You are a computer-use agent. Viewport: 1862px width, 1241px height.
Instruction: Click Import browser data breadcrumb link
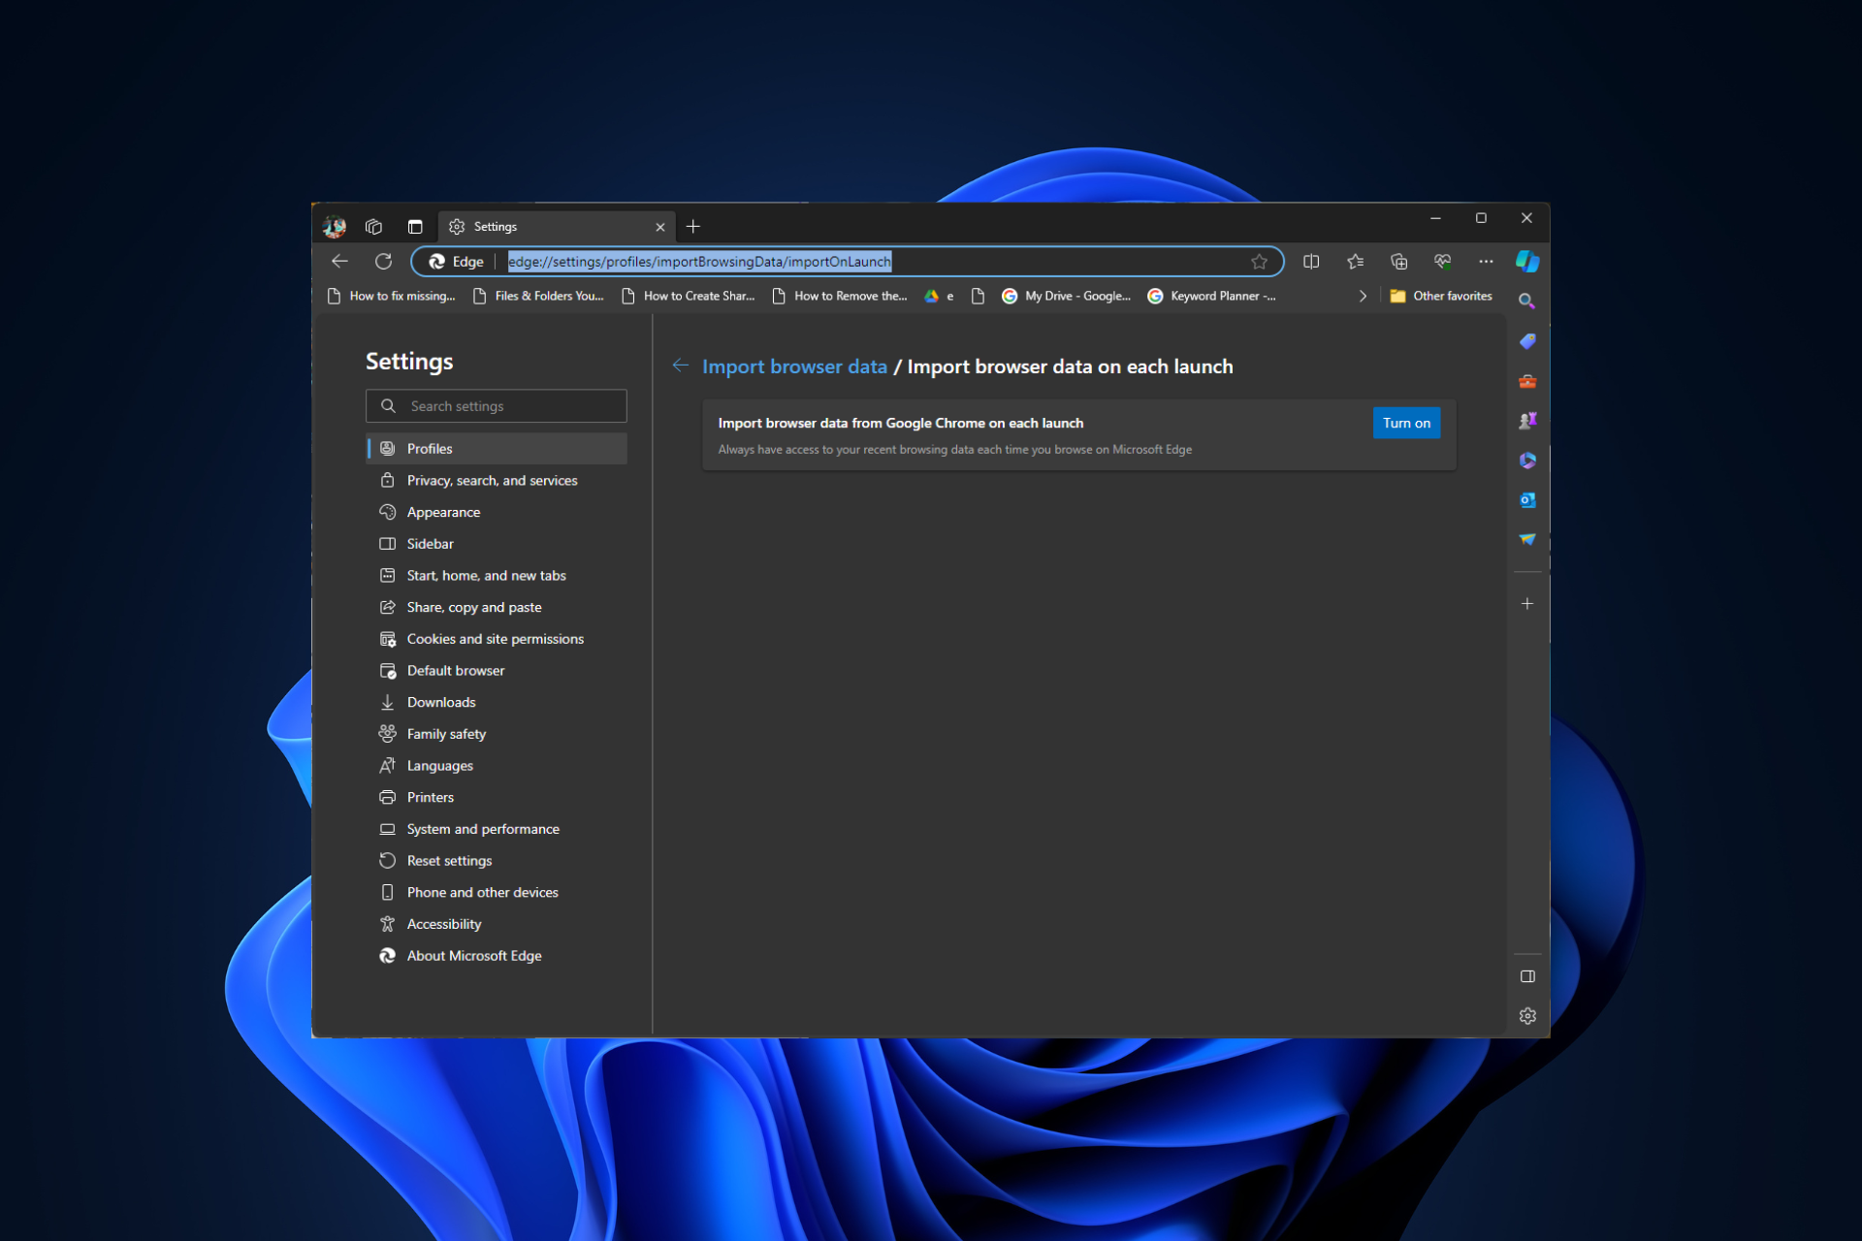pos(794,366)
